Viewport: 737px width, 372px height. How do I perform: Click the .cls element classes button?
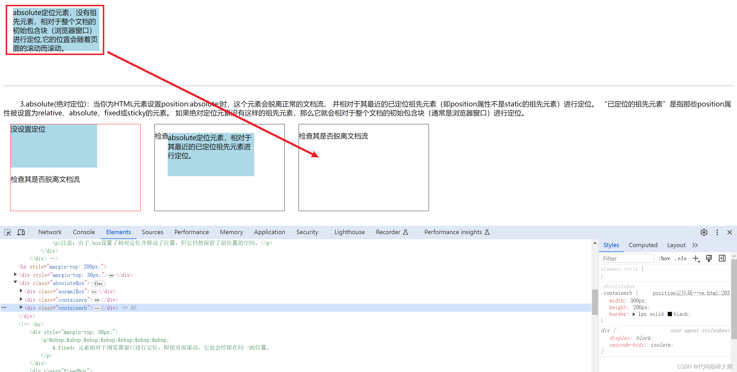[681, 259]
